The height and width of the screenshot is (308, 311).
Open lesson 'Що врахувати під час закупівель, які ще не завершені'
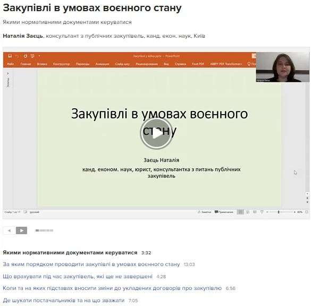(x=78, y=276)
